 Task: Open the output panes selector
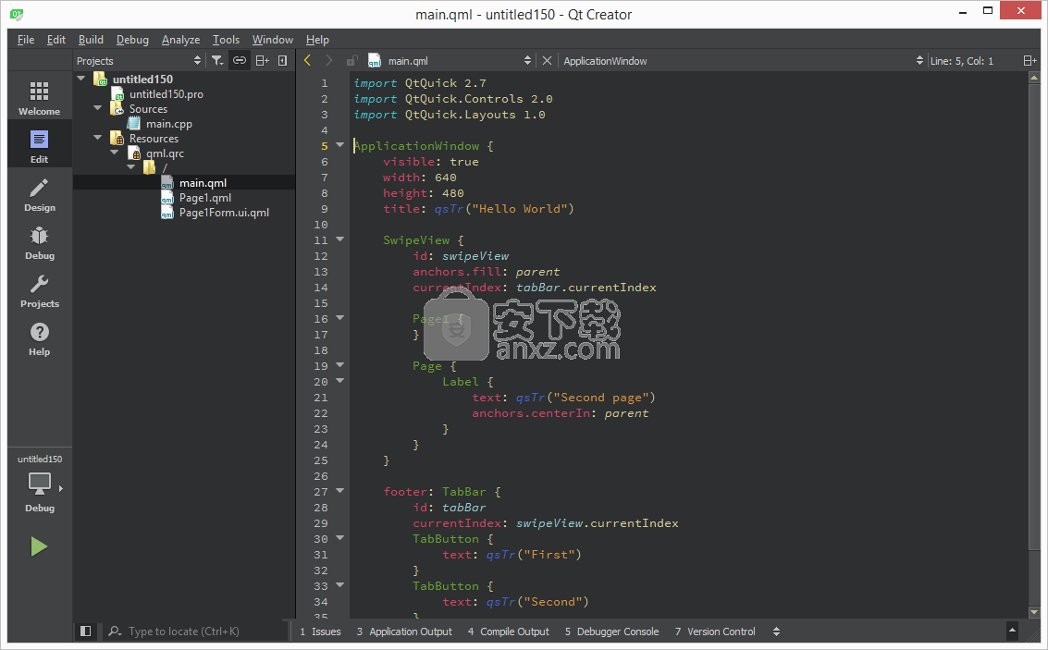(776, 632)
